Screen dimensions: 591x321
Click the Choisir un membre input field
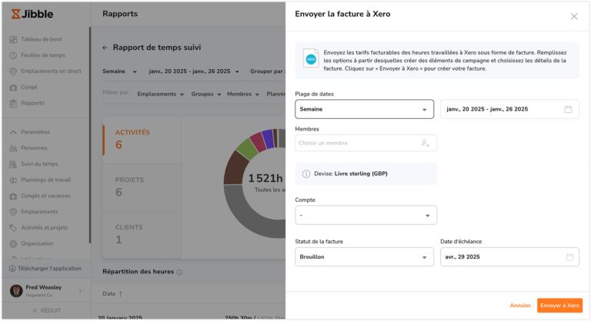[366, 143]
